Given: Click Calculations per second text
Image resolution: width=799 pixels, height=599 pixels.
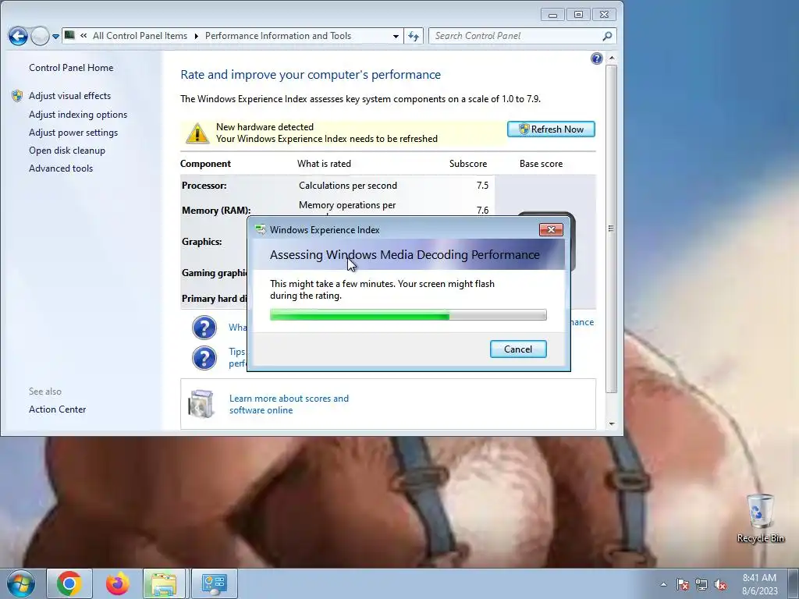Looking at the screenshot, I should pyautogui.click(x=347, y=186).
